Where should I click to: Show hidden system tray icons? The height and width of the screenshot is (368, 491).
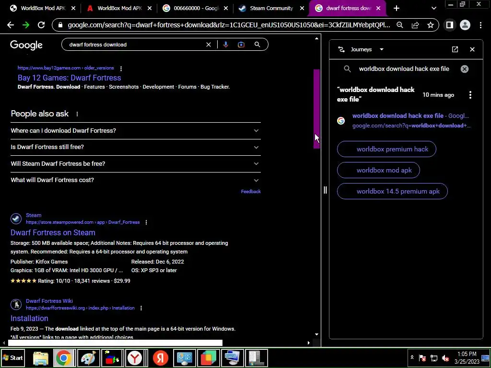(412, 357)
